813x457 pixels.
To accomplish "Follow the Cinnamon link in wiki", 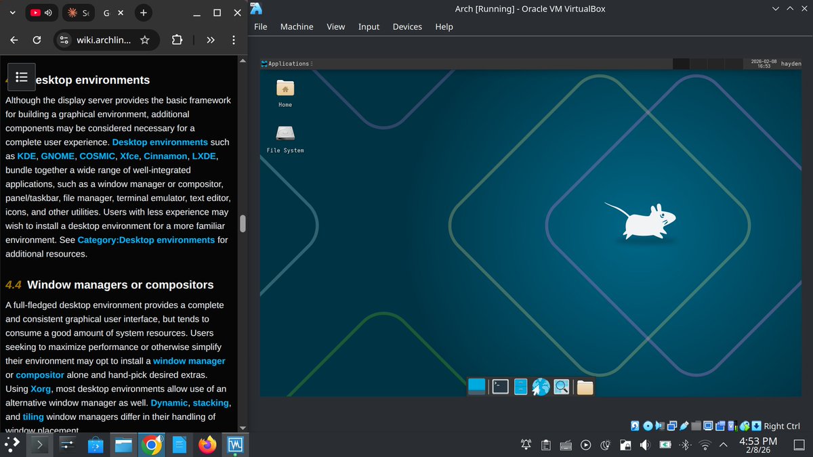I will [165, 156].
